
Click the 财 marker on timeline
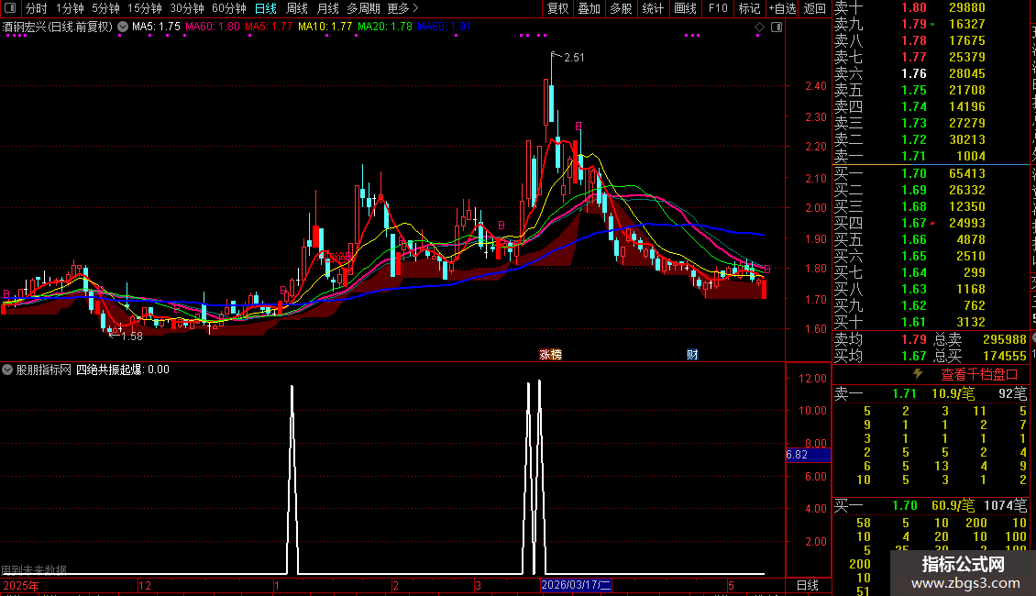[x=692, y=355]
